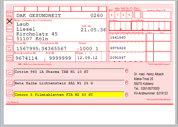Select the Spr.-St. Bedarf box numbered 9
This screenshot has width=178, height=127.
(129, 15)
